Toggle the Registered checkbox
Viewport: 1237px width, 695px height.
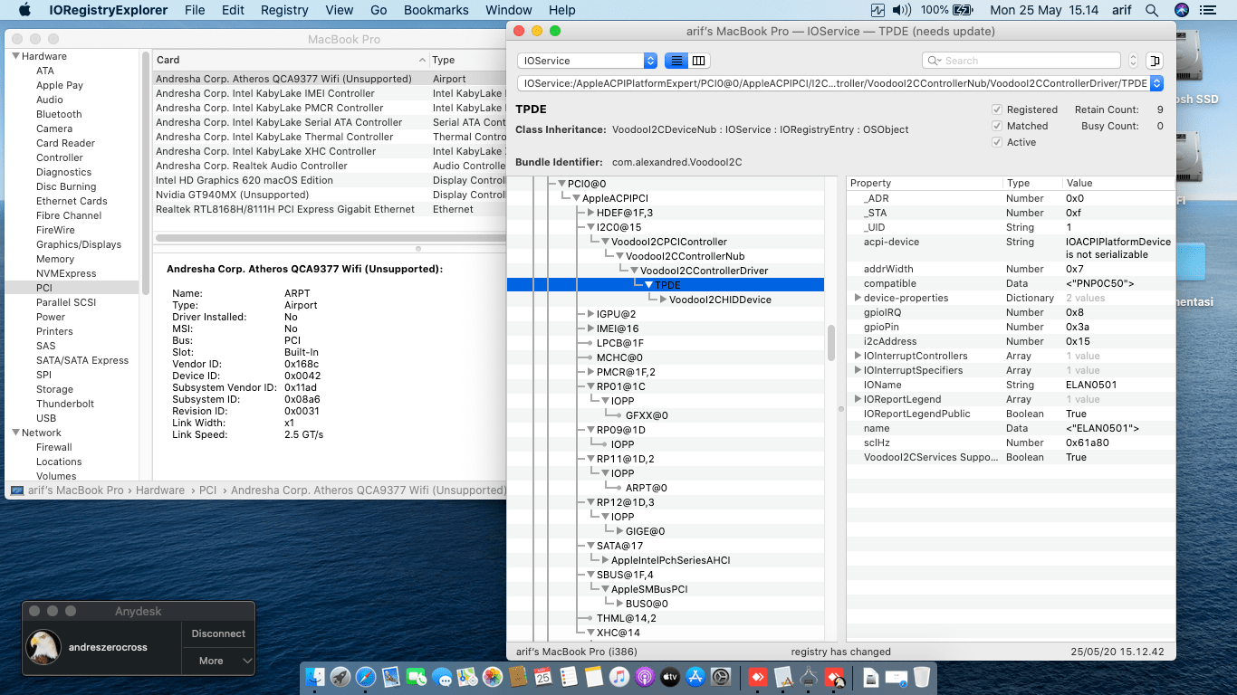coord(997,109)
